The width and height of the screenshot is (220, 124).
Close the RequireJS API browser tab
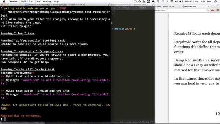coord(208,6)
